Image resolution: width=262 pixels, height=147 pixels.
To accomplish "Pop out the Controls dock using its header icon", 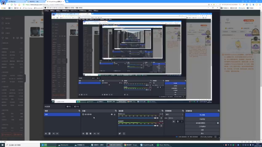I will click(218, 111).
